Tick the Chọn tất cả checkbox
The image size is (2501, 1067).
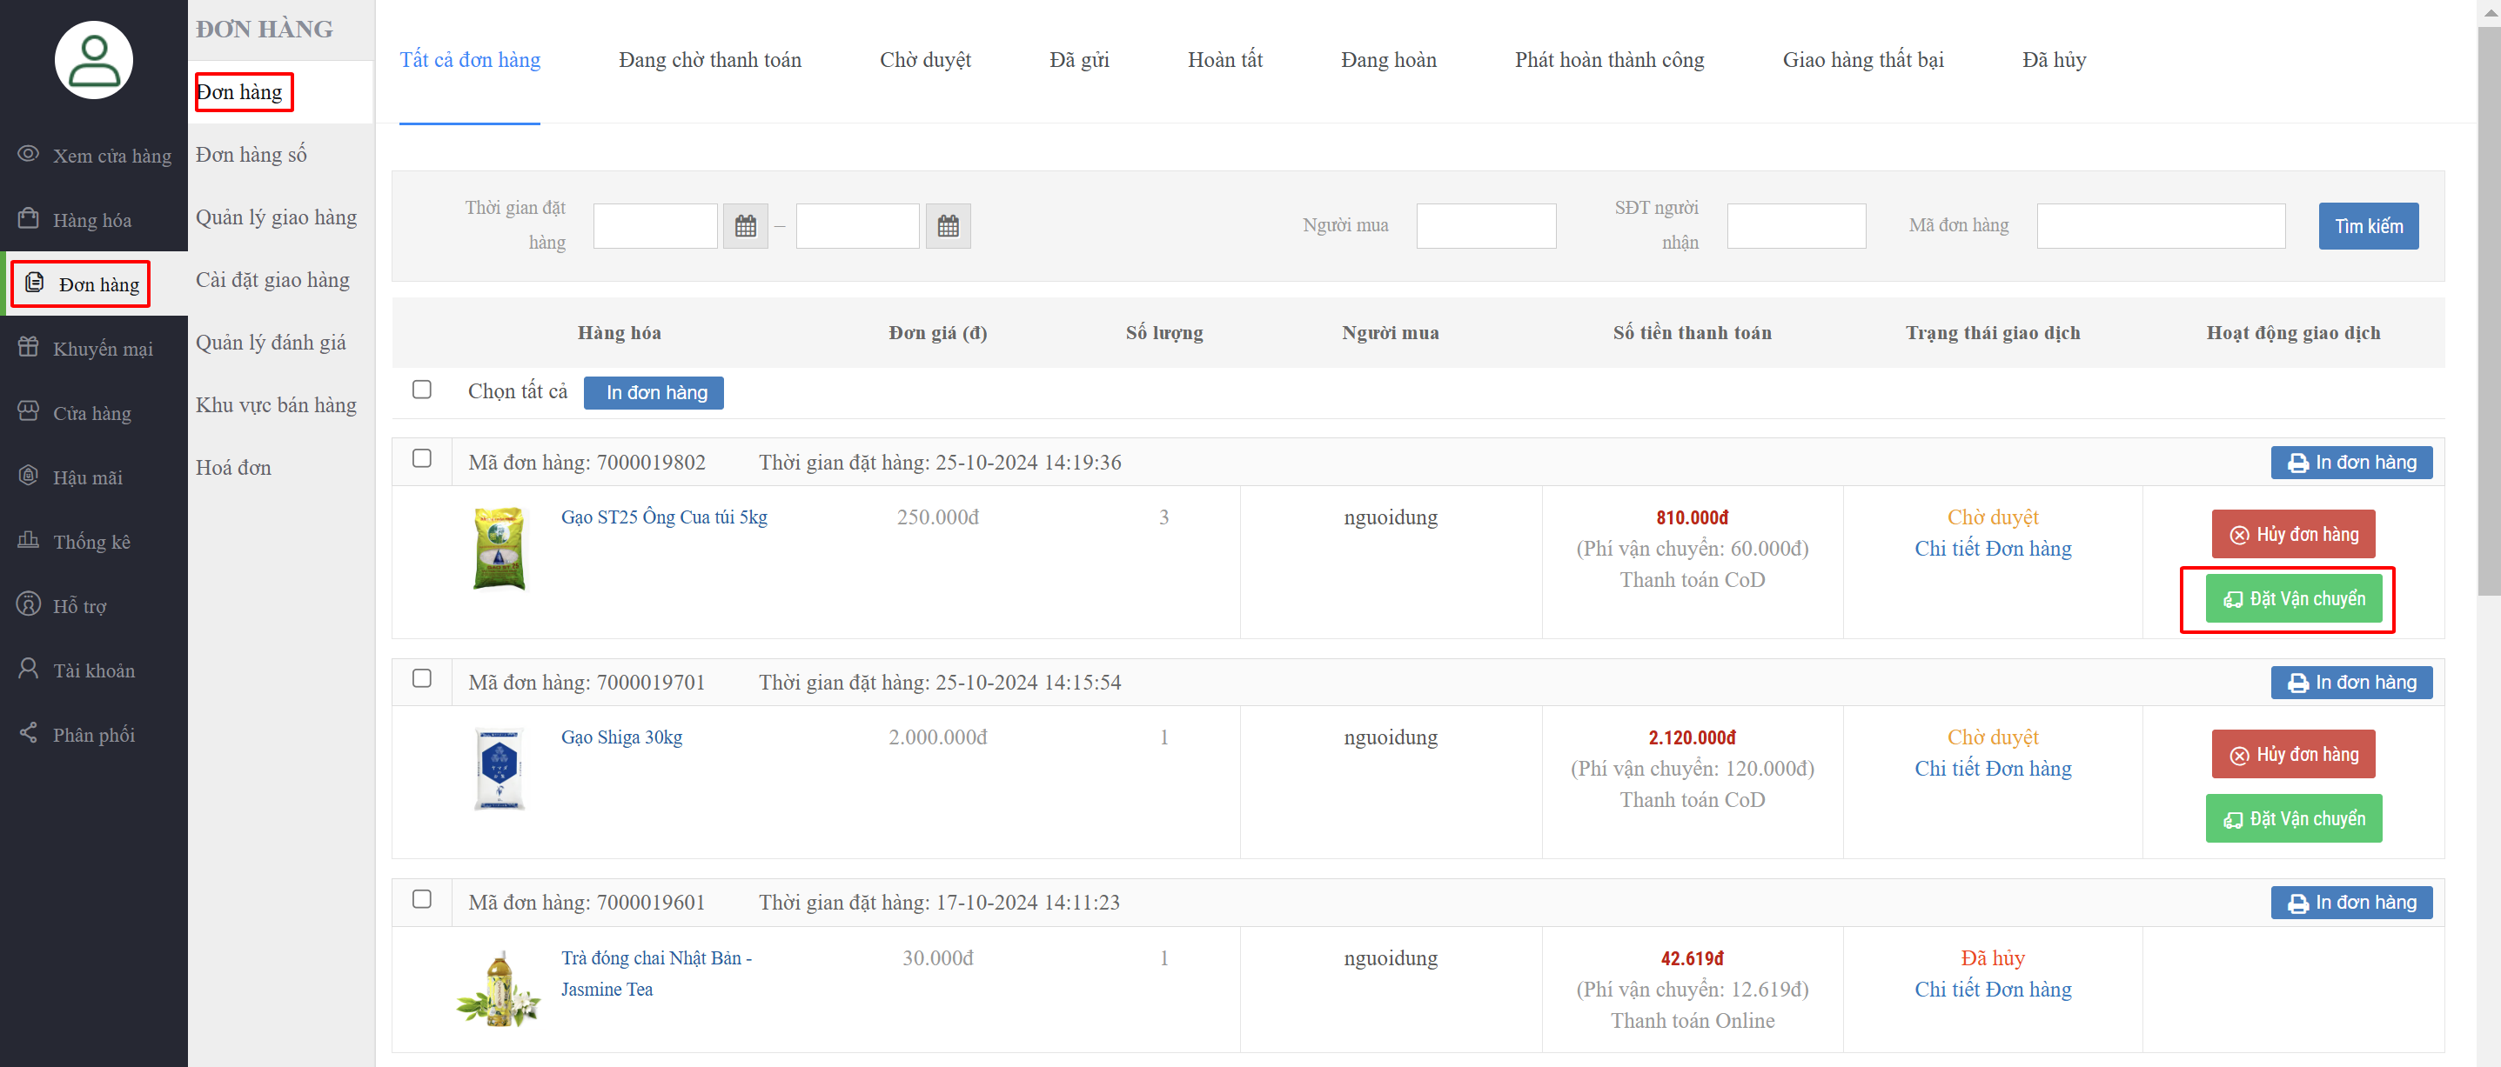pos(421,390)
